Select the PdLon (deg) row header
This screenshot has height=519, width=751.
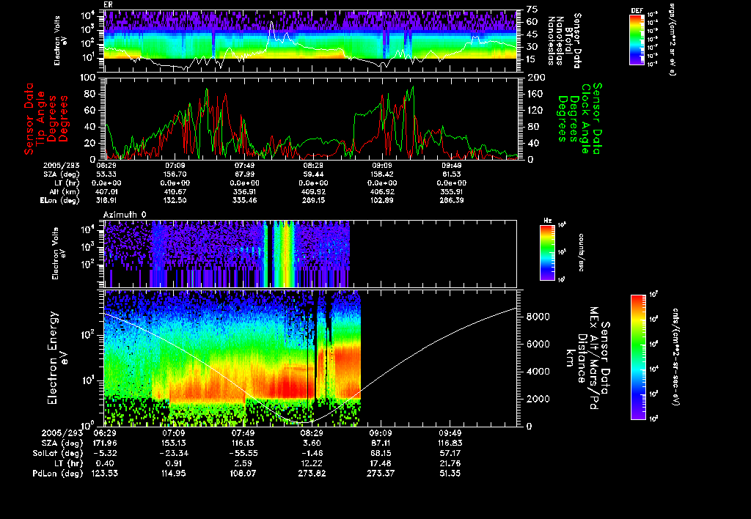pyautogui.click(x=57, y=473)
